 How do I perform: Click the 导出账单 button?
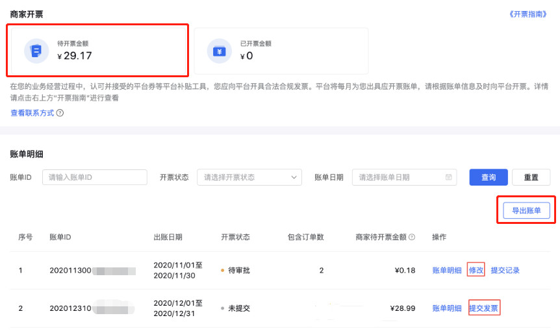[526, 210]
